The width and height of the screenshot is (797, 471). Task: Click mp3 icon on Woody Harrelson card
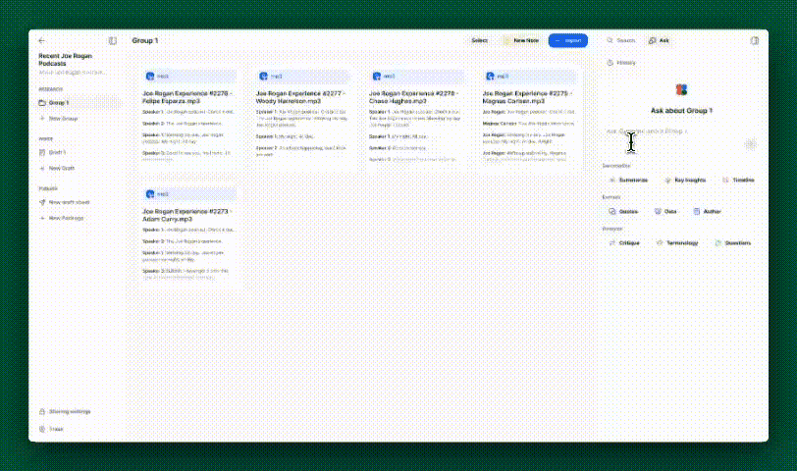tap(263, 77)
